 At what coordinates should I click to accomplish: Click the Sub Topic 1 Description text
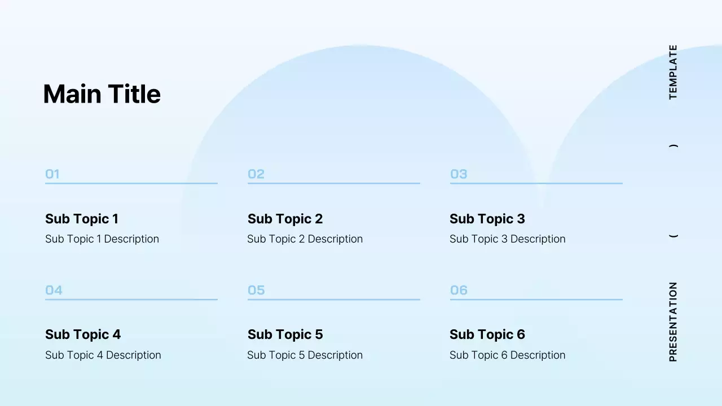102,239
